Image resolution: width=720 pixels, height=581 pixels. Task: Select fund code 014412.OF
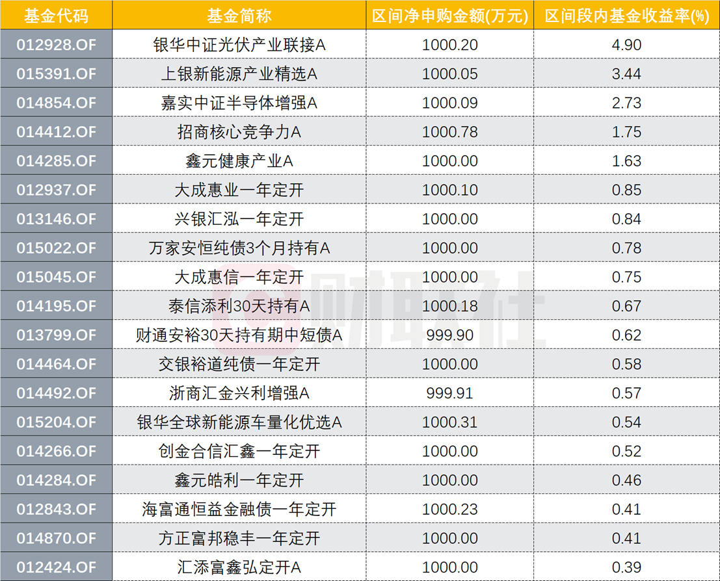click(56, 132)
